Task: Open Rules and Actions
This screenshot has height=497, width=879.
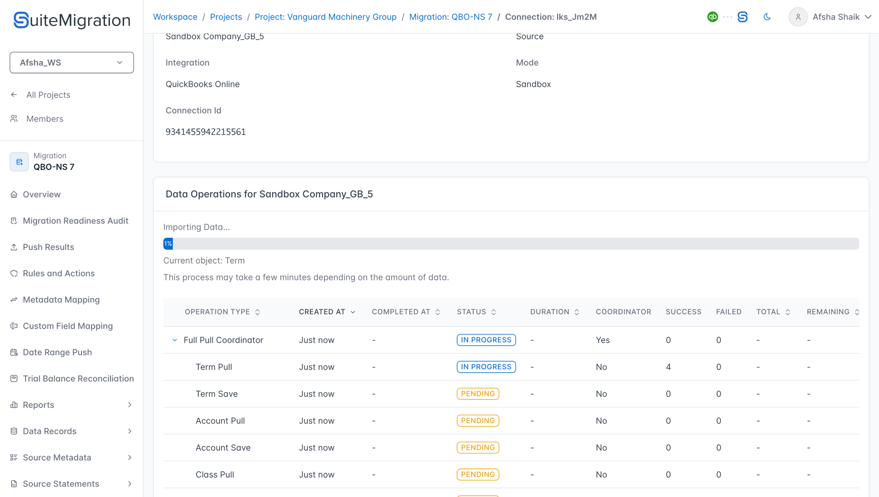Action: pyautogui.click(x=58, y=273)
